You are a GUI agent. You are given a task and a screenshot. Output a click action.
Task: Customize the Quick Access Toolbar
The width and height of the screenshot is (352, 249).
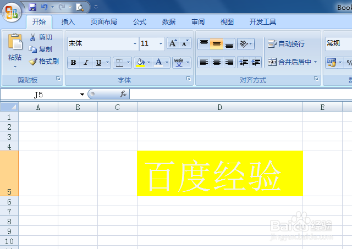tap(96, 7)
